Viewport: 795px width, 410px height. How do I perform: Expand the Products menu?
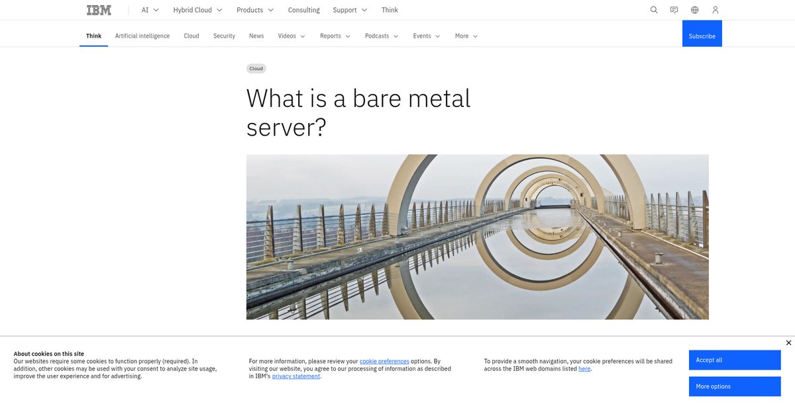pos(255,10)
